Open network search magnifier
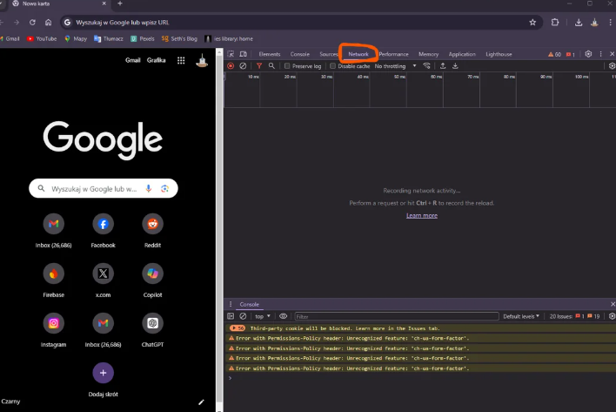Viewport: 616px width, 412px height. (271, 65)
